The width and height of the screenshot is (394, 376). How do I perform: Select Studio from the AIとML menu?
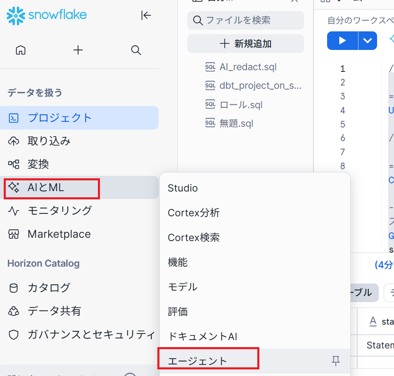(x=183, y=188)
